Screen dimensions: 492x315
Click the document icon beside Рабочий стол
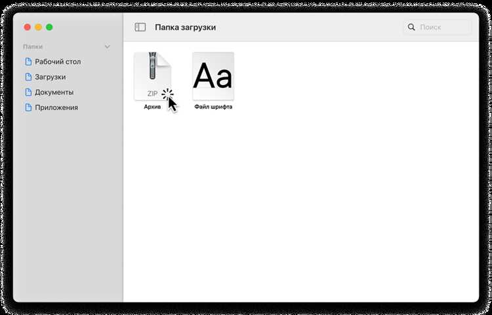pyautogui.click(x=28, y=62)
